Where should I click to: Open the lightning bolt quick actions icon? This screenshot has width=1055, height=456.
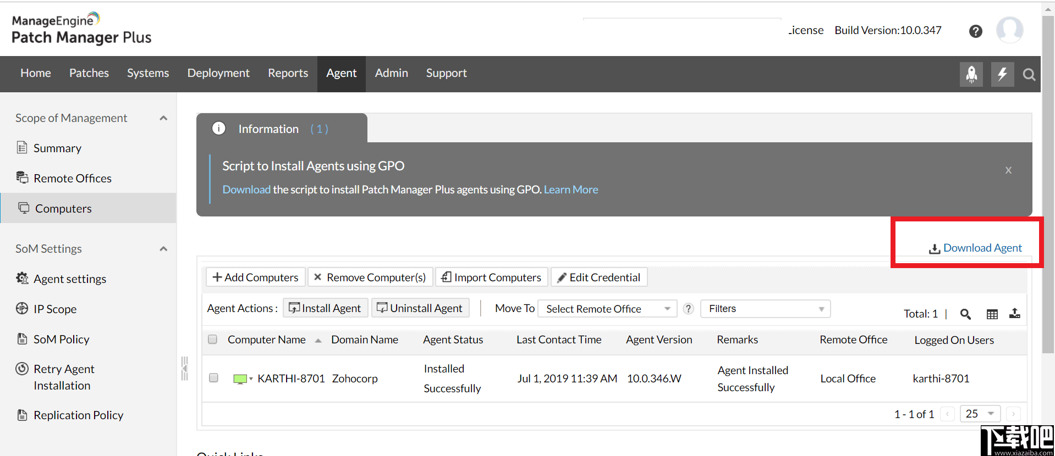point(1002,74)
